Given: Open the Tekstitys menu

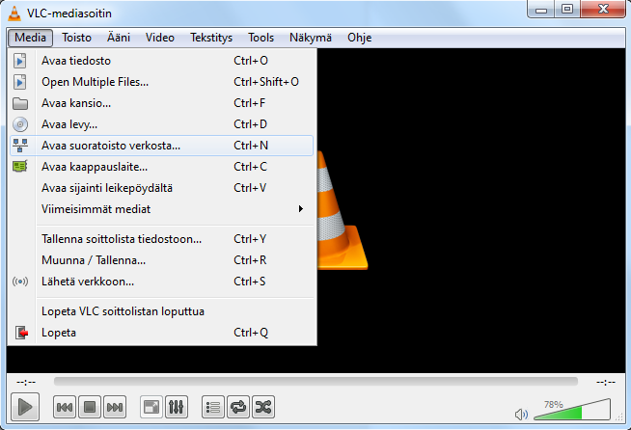Looking at the screenshot, I should point(211,38).
